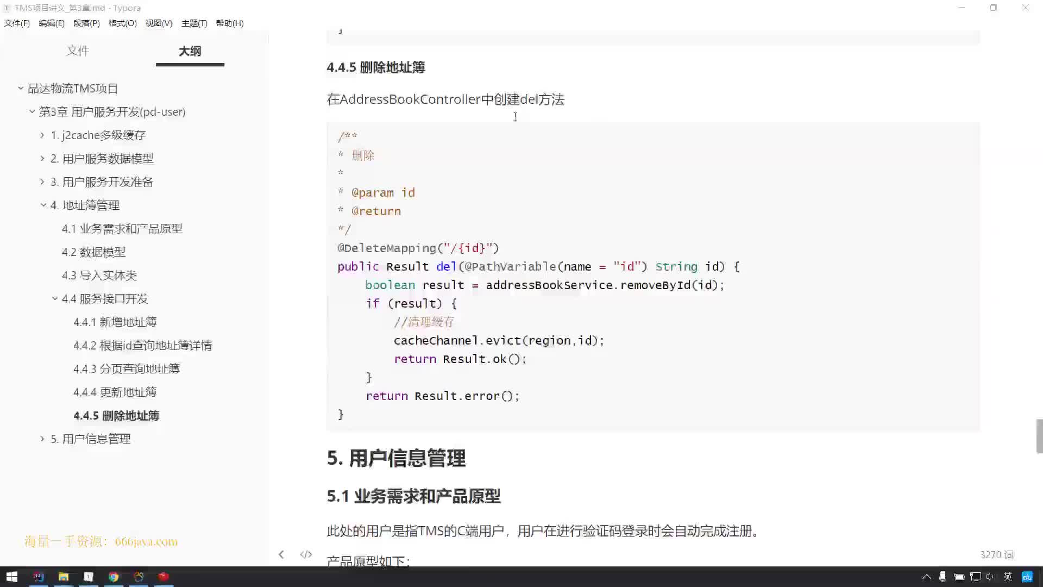1043x587 pixels.
Task: Open the 编辑(E) menu
Action: [x=52, y=23]
